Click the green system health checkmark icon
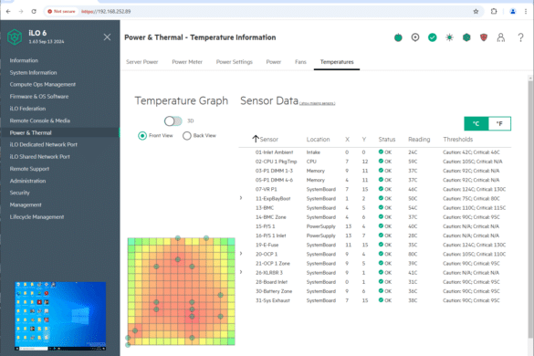Screen dimensions: 534x356 (x=432, y=37)
